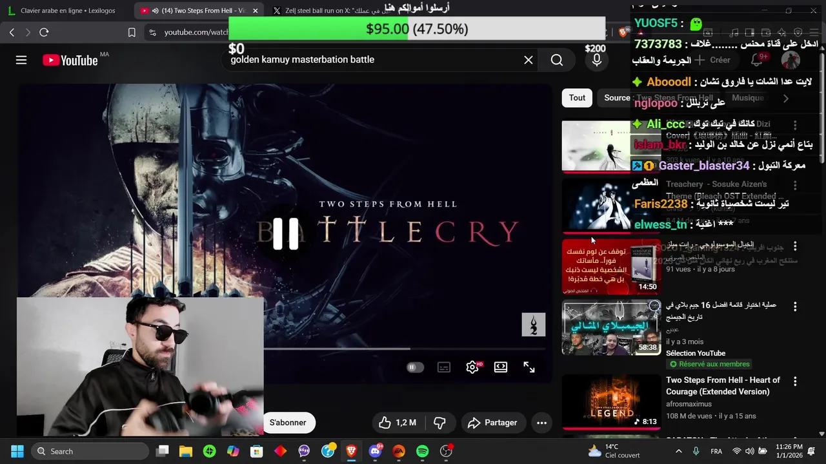Open YouTube notifications bell
Viewport: 826px width, 464px height.
pos(757,60)
